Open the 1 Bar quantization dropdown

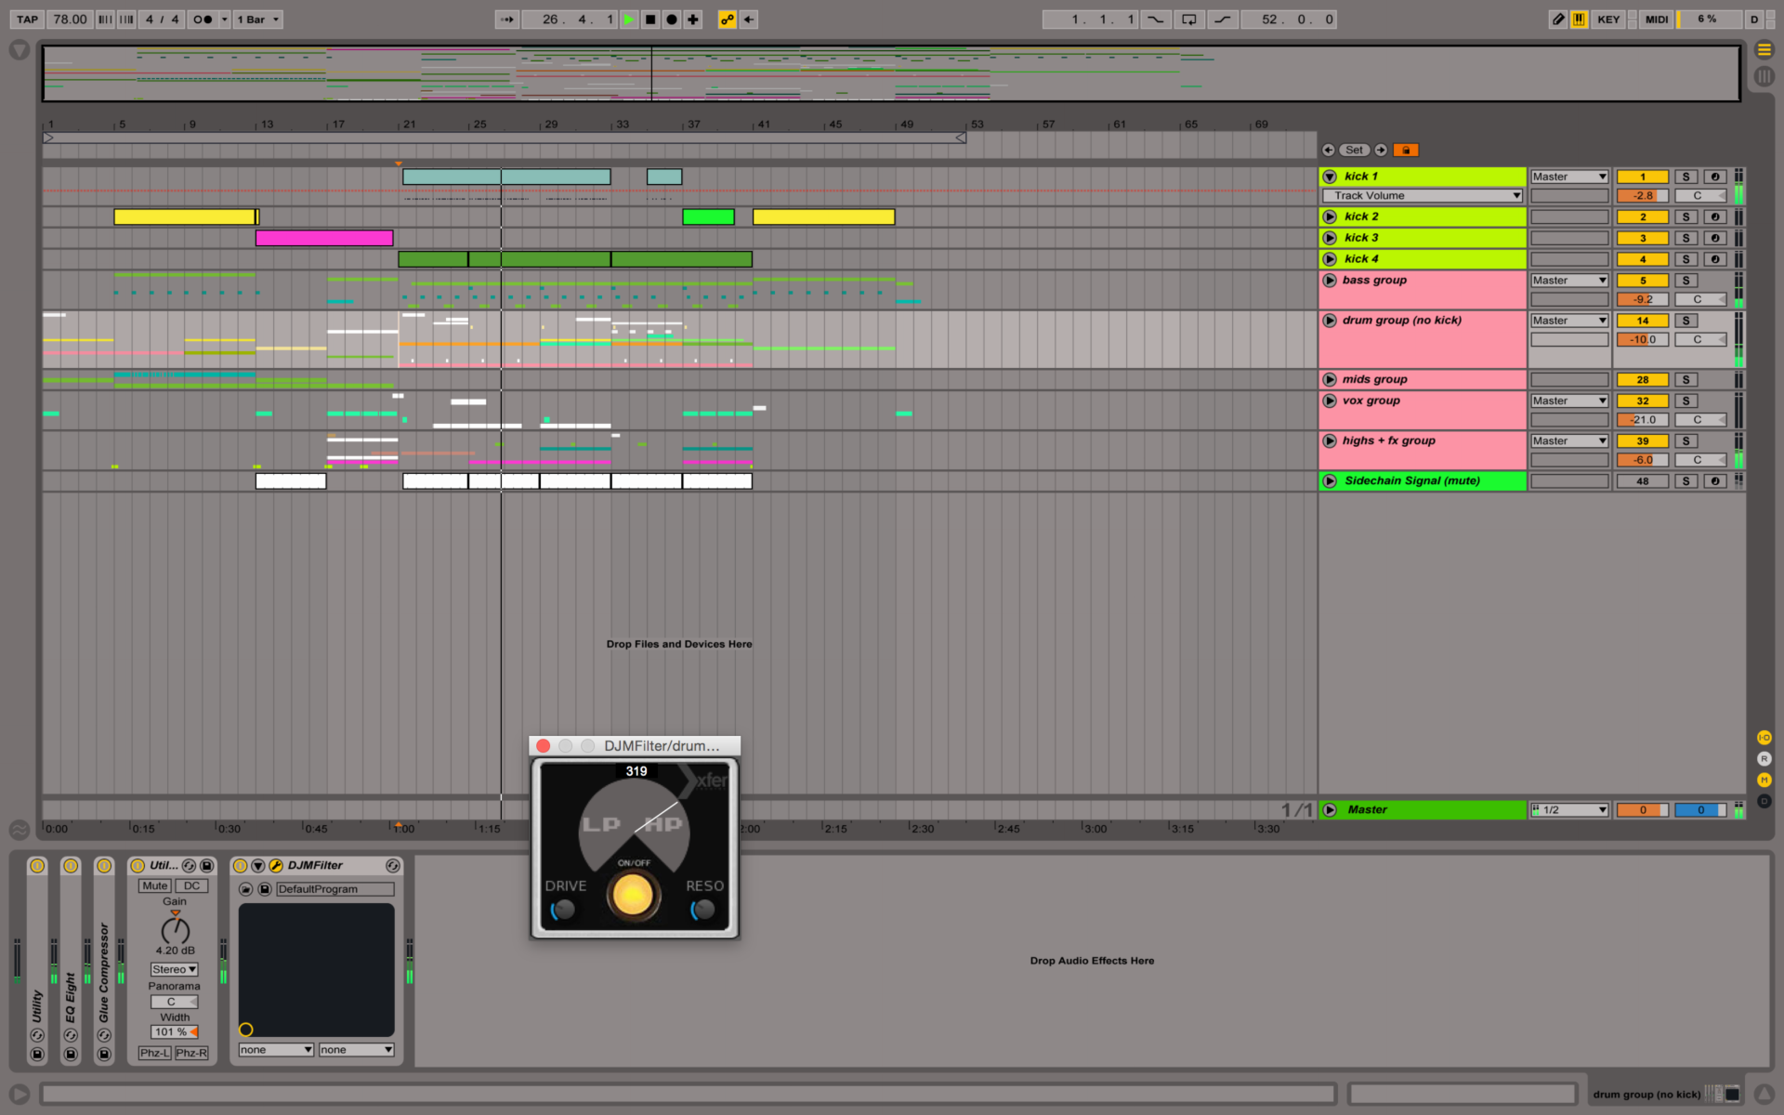[256, 19]
